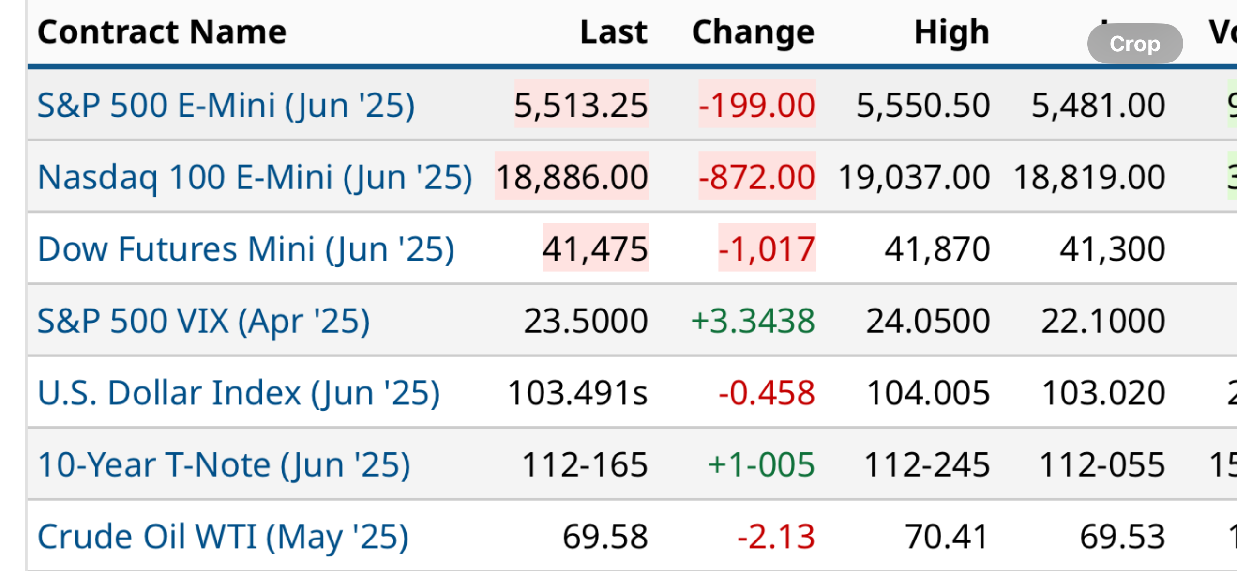Click the Dollar Index high value 104.005
Viewport: 1237px width, 571px height.
click(x=928, y=392)
